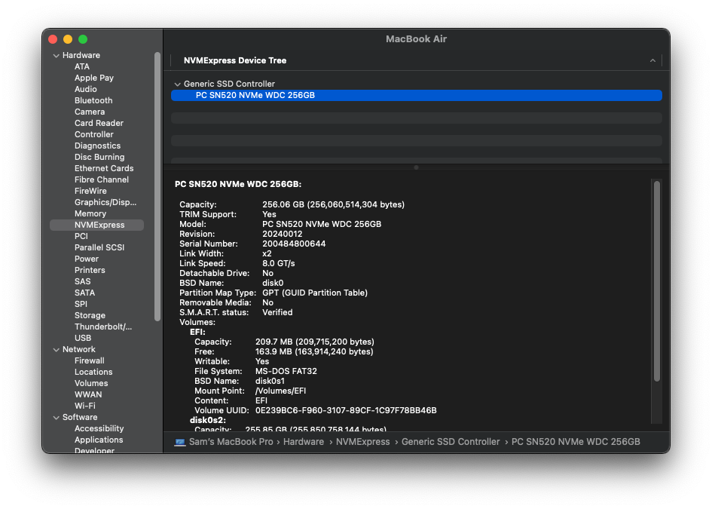Image resolution: width=712 pixels, height=509 pixels.
Task: Click the yellow minimize window button
Action: (68, 39)
